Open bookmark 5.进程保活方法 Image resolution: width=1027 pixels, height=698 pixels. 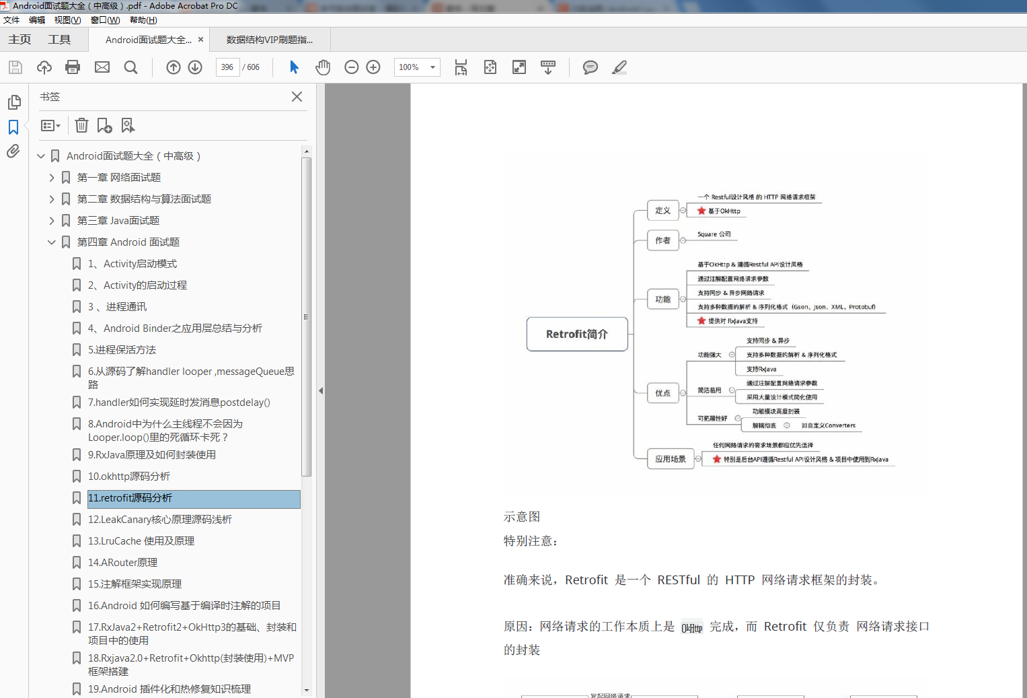(x=122, y=350)
